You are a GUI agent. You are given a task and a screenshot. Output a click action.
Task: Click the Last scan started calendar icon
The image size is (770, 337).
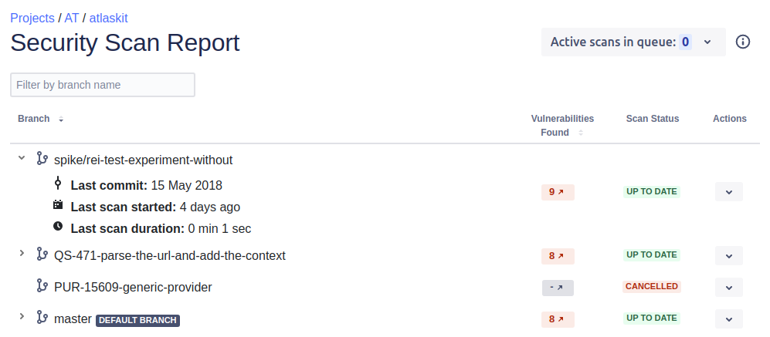[57, 206]
